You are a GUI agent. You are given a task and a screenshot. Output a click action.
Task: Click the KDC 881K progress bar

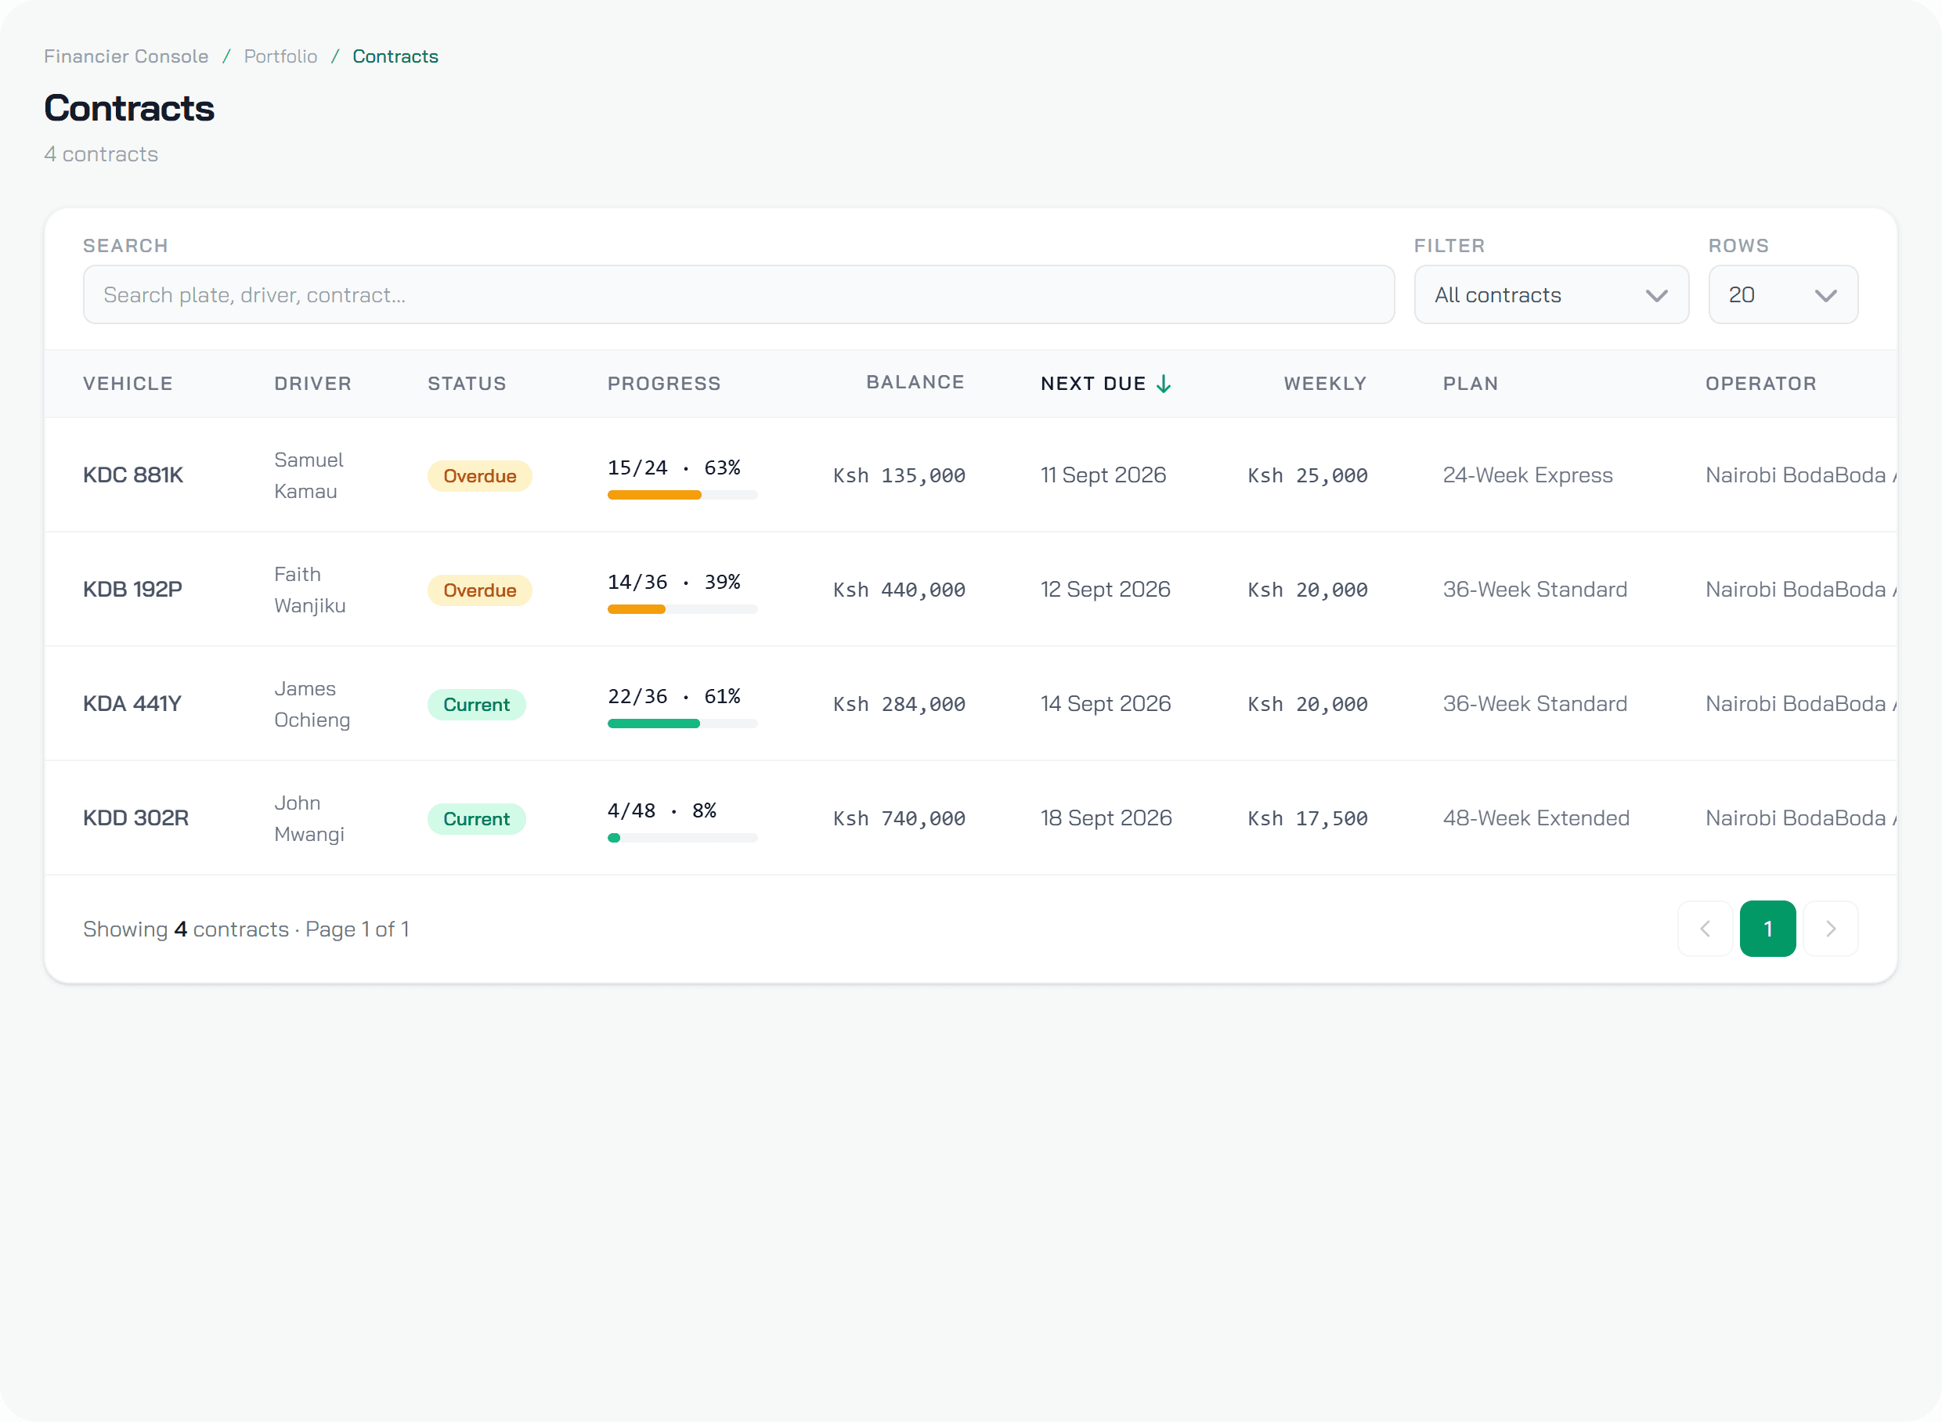point(683,495)
